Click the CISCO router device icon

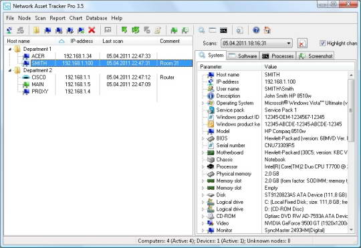(26, 78)
